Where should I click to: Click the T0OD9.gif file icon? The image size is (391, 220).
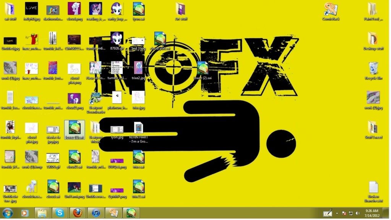coord(53,161)
